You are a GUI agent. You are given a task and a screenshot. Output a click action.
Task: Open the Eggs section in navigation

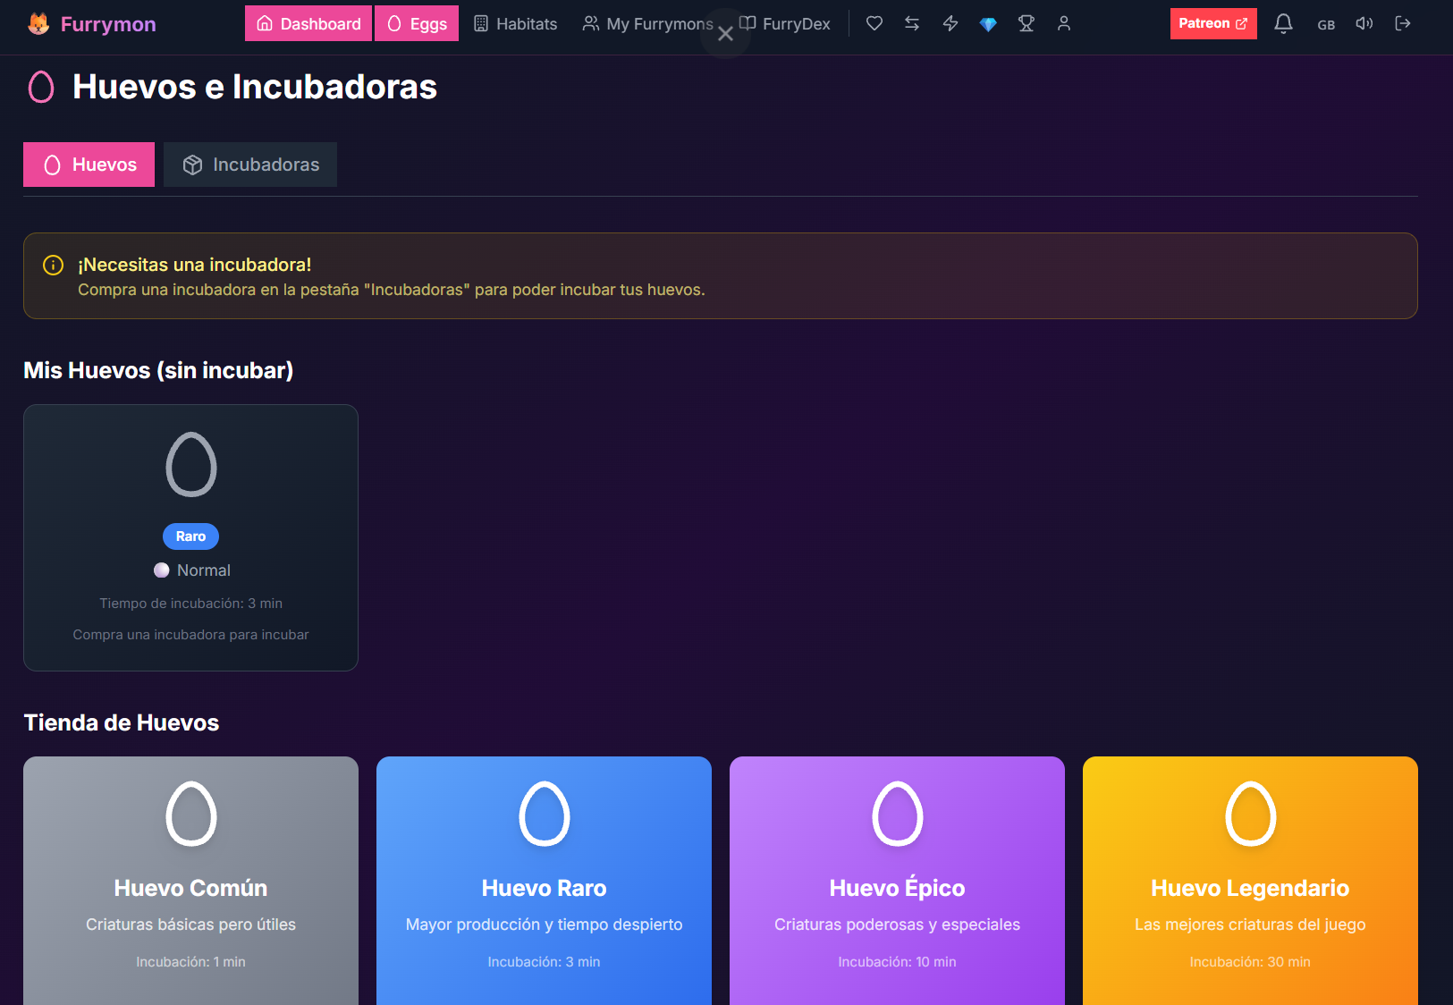[x=417, y=23]
